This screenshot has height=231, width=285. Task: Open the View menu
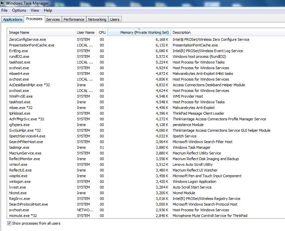(35, 10)
